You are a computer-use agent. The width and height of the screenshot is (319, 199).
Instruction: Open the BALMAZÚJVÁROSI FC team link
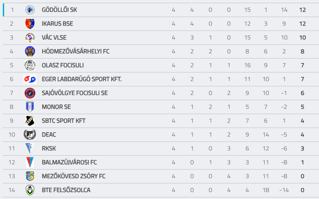pos(69,162)
